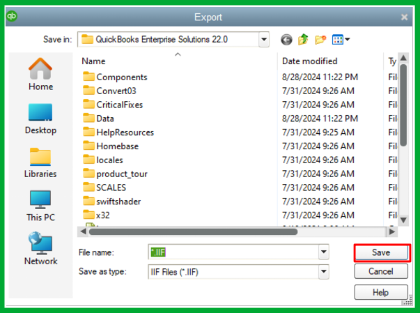This screenshot has width=420, height=313.
Task: Click the Save button
Action: click(x=381, y=252)
